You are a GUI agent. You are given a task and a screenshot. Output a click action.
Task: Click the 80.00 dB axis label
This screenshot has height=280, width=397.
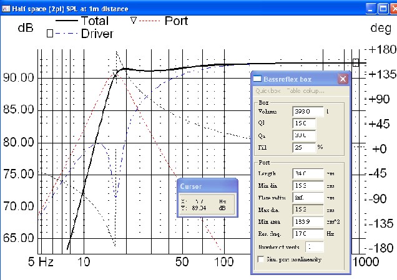19,142
